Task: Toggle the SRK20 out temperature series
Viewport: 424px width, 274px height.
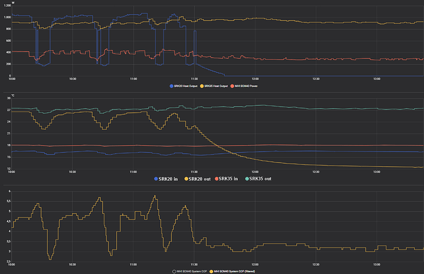Action: [x=195, y=179]
